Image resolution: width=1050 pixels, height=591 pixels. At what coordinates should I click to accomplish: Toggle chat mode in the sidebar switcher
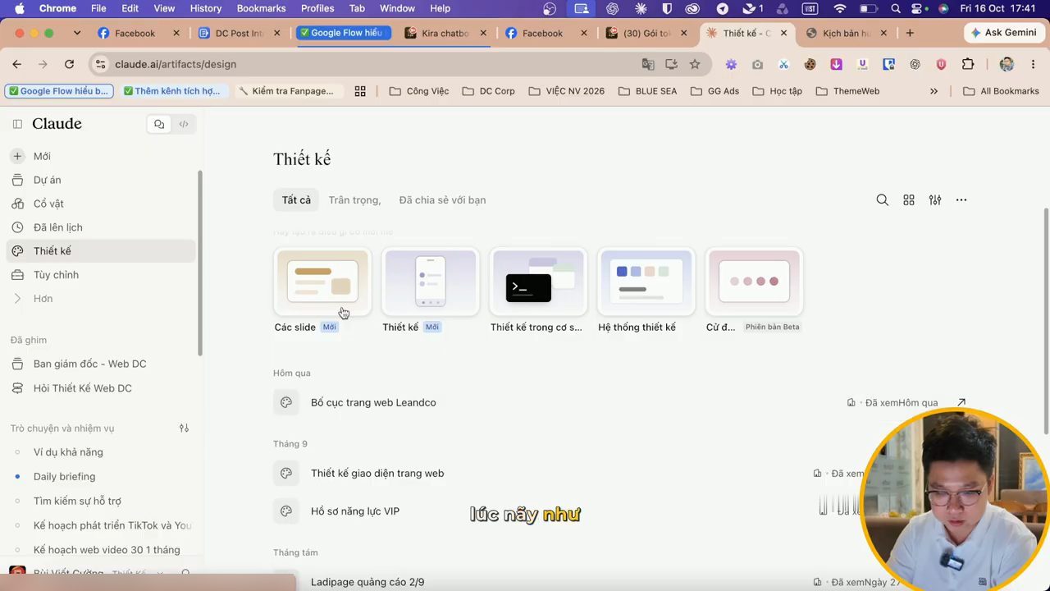tap(159, 124)
